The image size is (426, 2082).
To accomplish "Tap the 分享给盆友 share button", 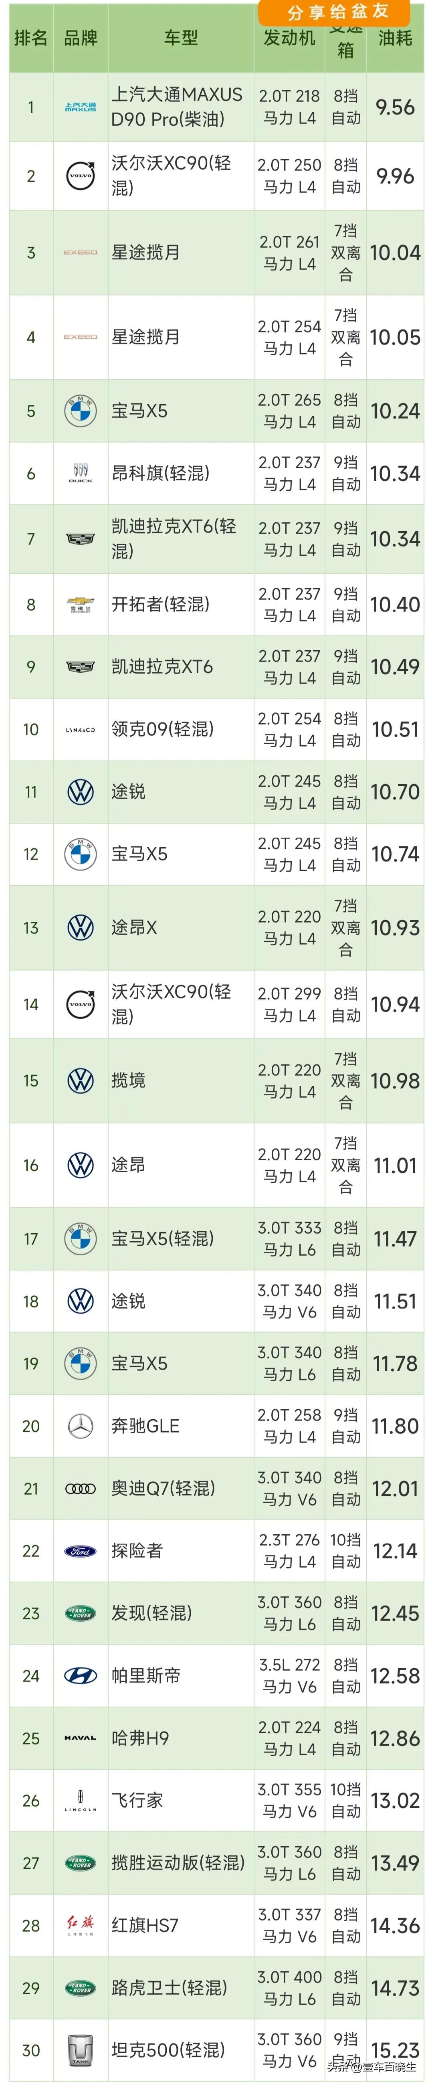I will [338, 12].
